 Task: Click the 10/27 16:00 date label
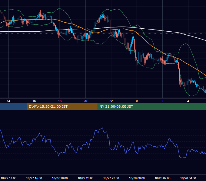(34, 178)
